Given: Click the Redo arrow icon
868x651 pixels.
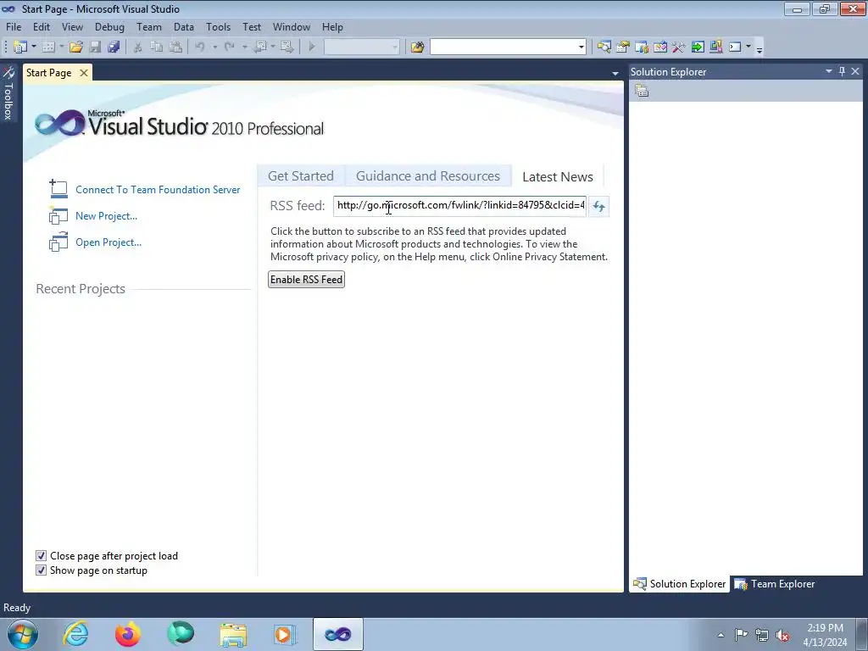Looking at the screenshot, I should [230, 47].
